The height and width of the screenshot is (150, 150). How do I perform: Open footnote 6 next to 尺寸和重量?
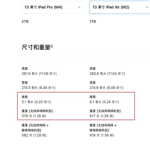52,46
